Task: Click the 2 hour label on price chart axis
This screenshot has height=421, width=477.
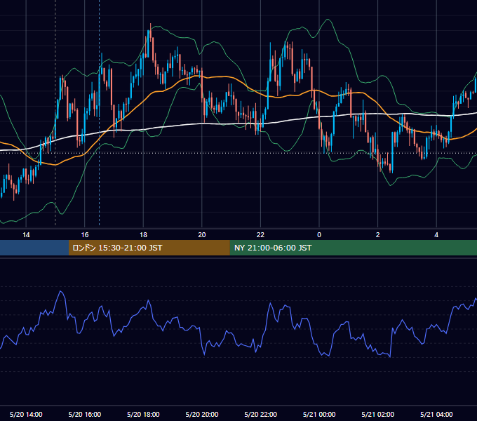Action: point(378,235)
